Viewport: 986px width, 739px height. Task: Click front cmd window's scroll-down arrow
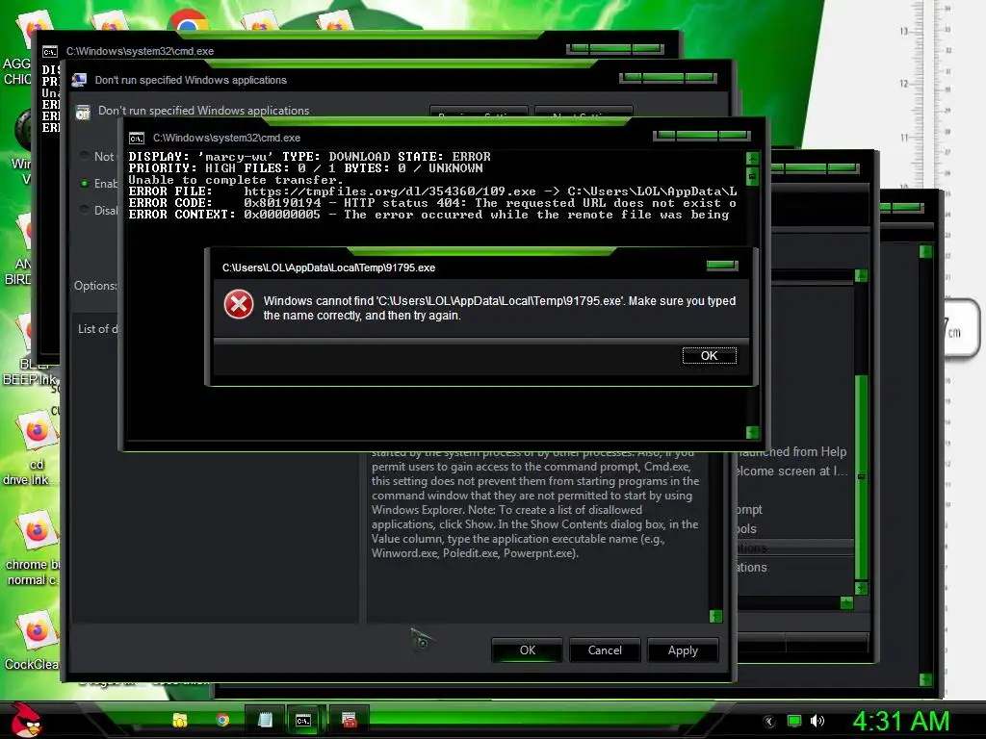pyautogui.click(x=753, y=432)
